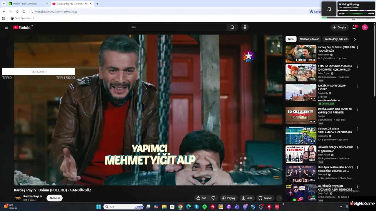
Task: Open Discord from the taskbar
Action: click(245, 207)
